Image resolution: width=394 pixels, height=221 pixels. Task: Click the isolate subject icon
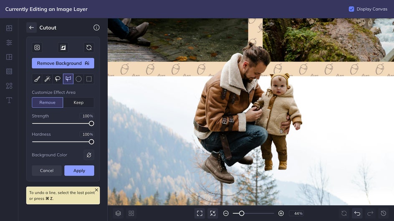click(37, 47)
